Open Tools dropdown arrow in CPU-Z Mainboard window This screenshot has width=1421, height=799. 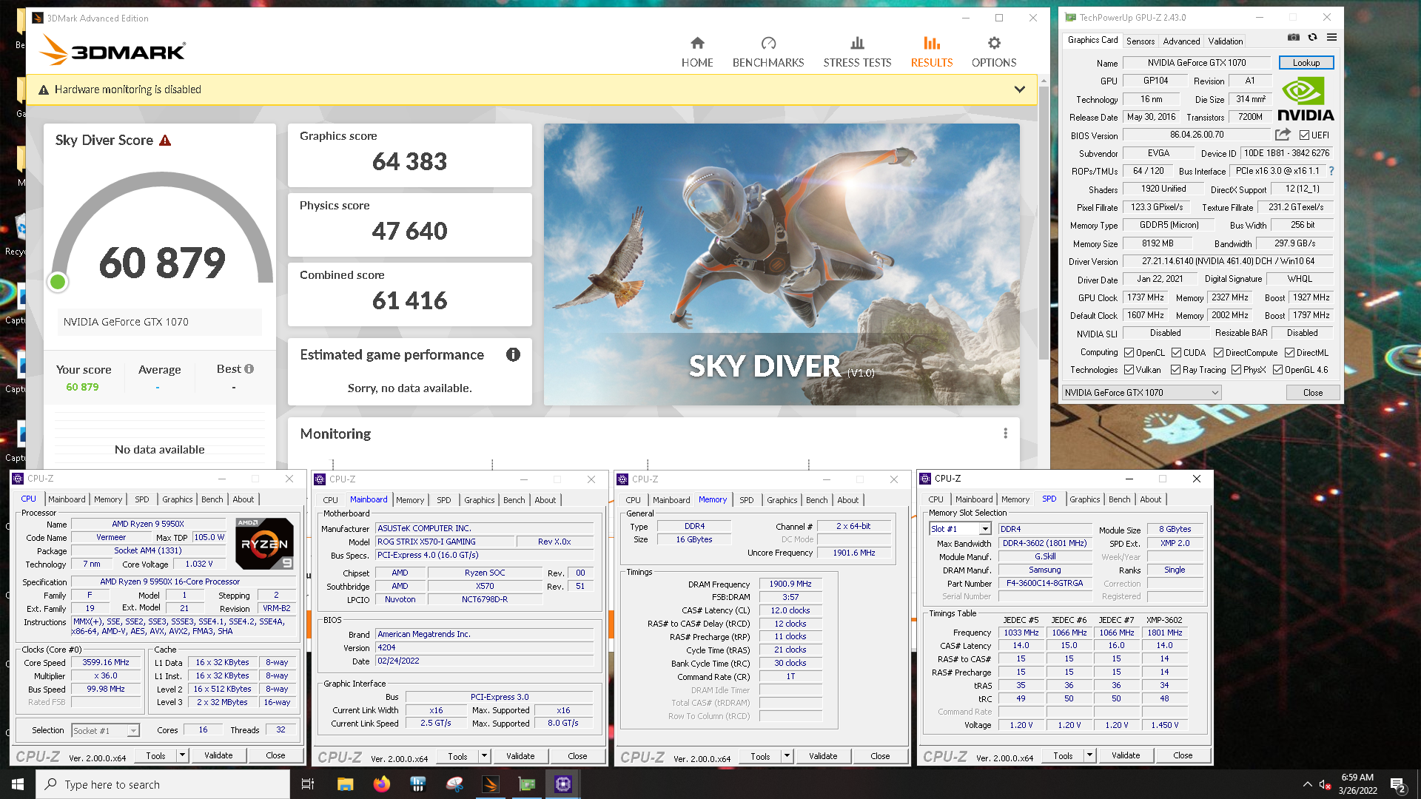(484, 756)
